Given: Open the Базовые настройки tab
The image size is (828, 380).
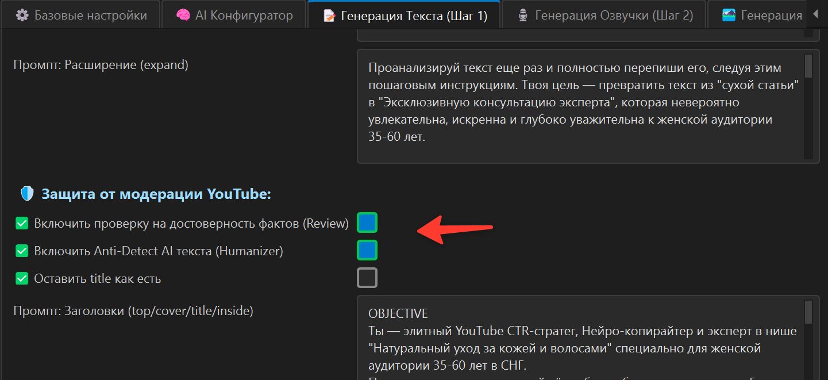Looking at the screenshot, I should click(x=80, y=16).
